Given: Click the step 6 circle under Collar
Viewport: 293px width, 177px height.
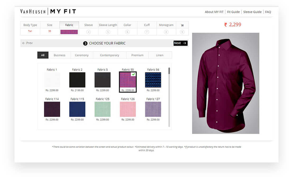Looking at the screenshot, I should point(127,32).
